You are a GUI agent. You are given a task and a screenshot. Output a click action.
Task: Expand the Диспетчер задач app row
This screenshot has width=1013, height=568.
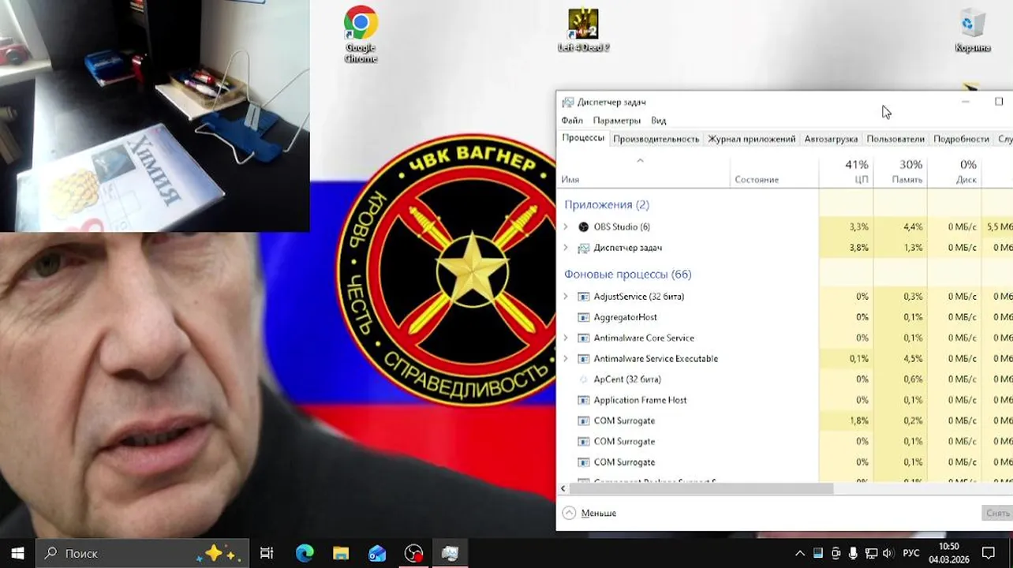point(565,248)
